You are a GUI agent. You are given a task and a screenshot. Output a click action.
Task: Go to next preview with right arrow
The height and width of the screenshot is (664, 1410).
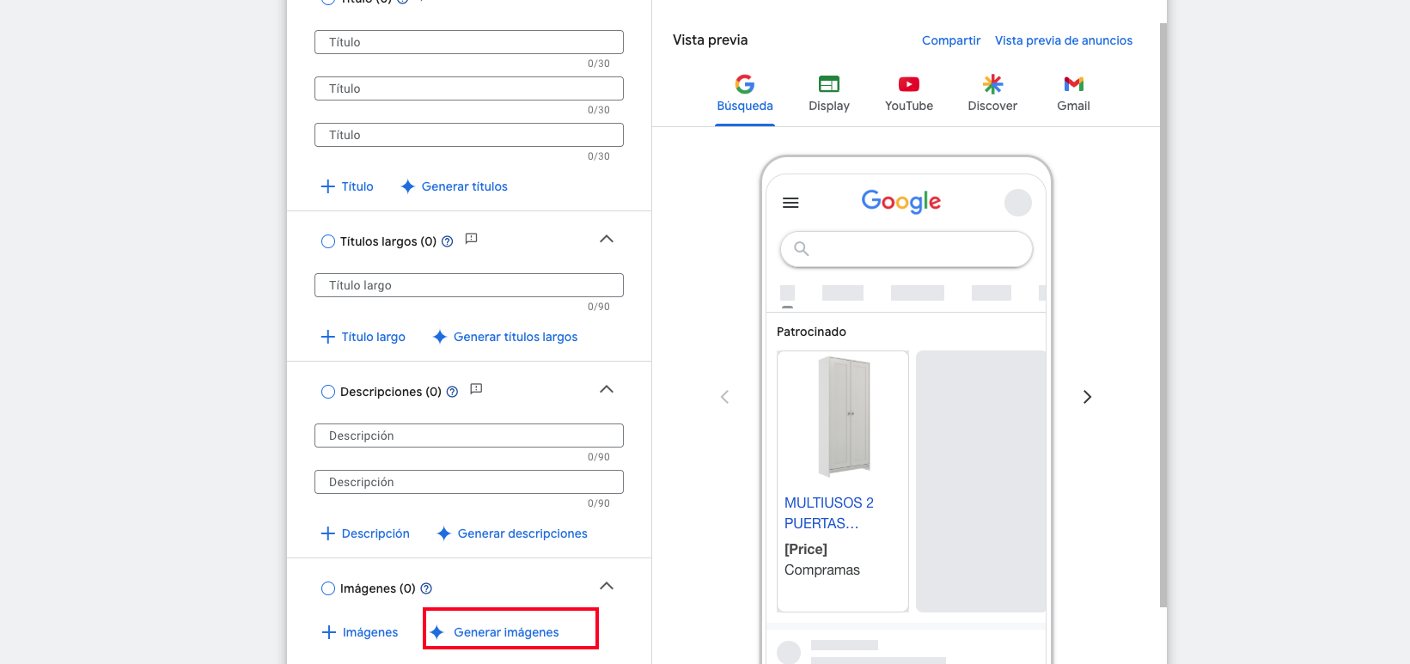click(1087, 397)
